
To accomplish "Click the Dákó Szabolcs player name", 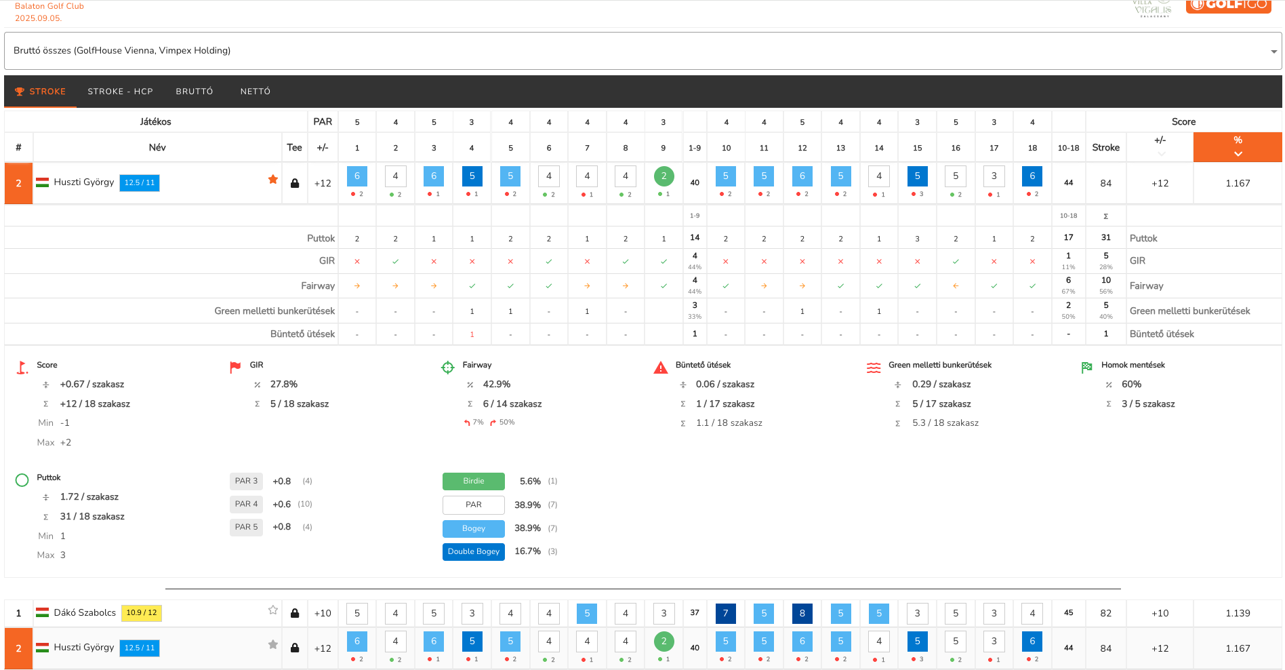I will [x=85, y=612].
